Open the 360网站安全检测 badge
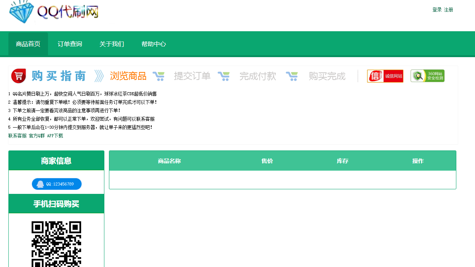 point(427,75)
